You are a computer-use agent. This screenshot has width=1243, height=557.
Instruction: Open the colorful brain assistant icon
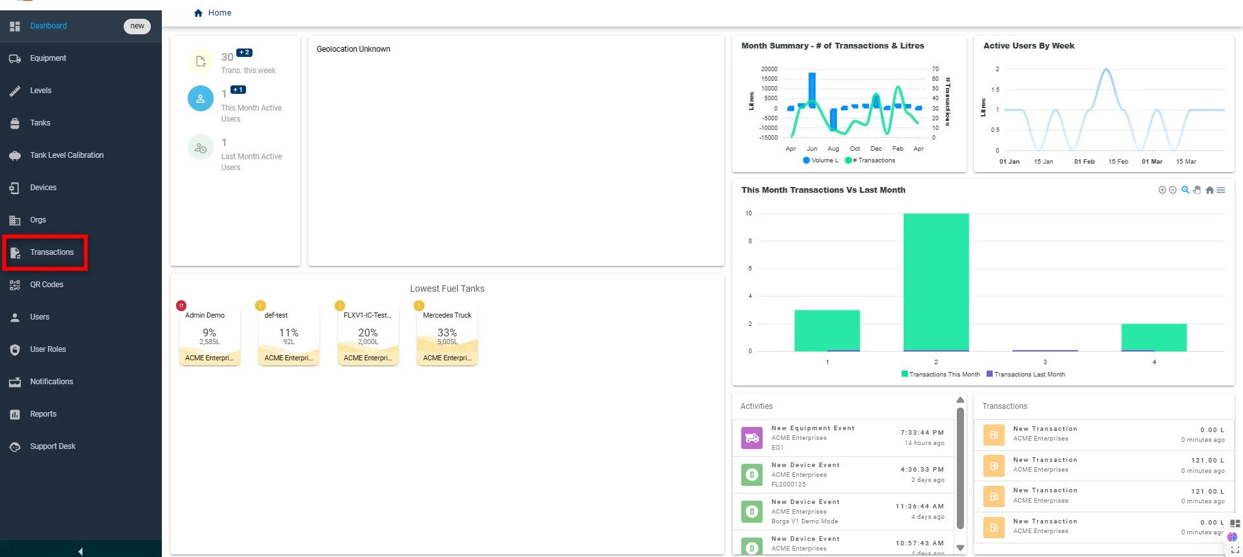click(x=1233, y=537)
